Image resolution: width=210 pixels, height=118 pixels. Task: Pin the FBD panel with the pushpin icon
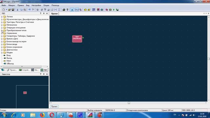coord(44,13)
